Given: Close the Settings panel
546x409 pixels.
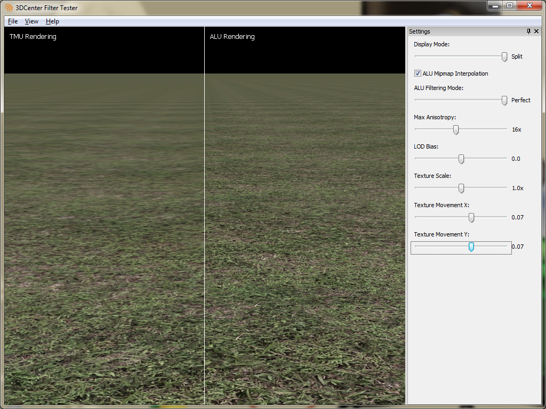Looking at the screenshot, I should (536, 31).
